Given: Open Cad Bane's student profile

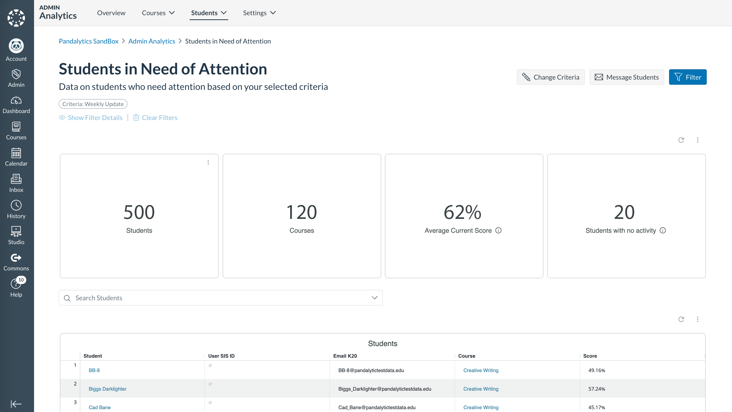Looking at the screenshot, I should (100, 407).
